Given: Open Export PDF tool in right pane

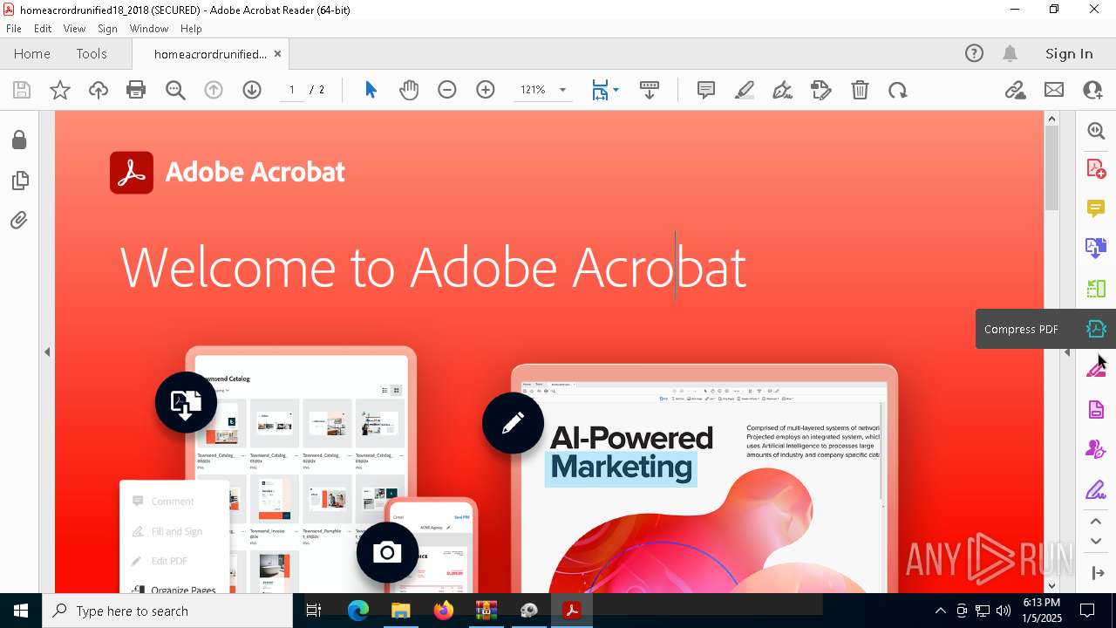Looking at the screenshot, I should tap(1096, 249).
